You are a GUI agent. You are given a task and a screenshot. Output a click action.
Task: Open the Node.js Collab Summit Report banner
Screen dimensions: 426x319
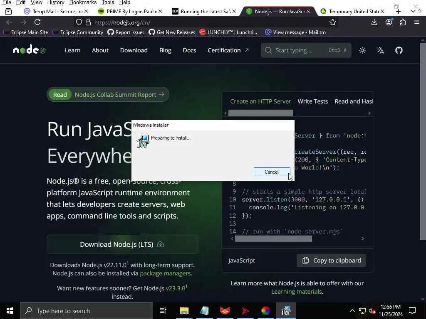108,94
